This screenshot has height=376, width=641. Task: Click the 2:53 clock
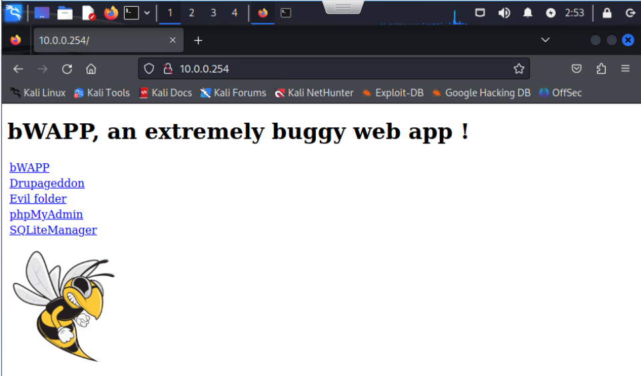[x=574, y=13]
